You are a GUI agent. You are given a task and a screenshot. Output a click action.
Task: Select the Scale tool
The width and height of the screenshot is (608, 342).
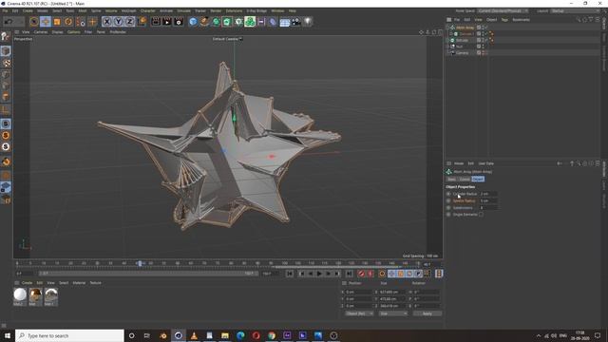[57, 22]
